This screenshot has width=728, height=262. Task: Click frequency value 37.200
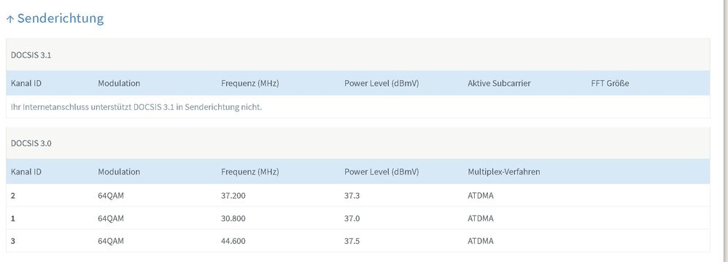233,196
